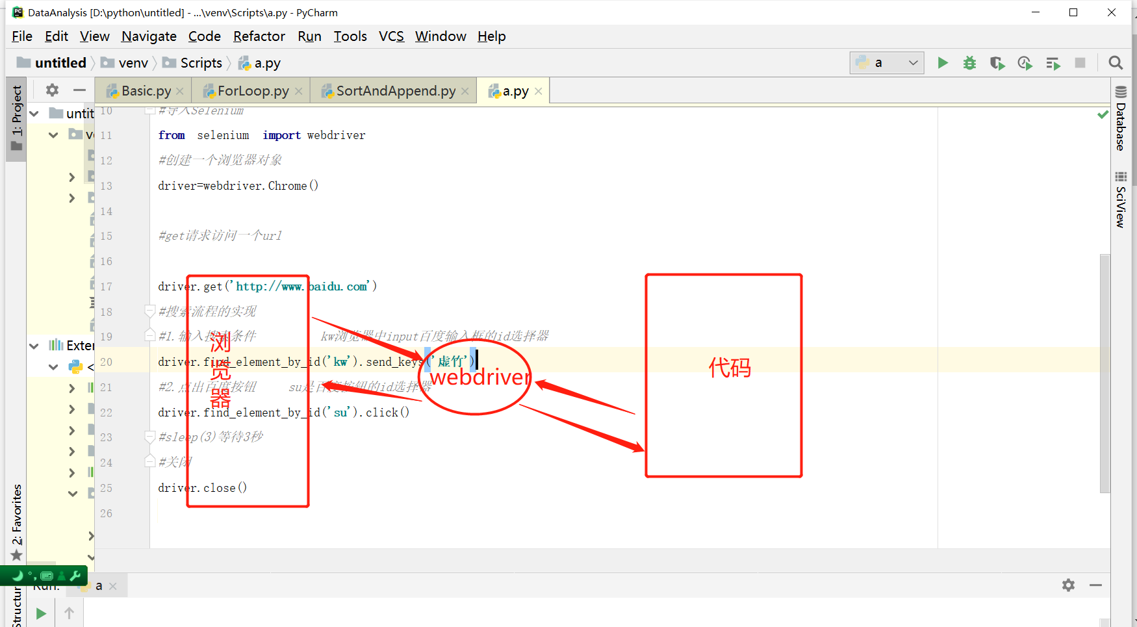Screen dimensions: 1137x627
Task: Close the SortAndAppend.py tab
Action: [x=465, y=92]
